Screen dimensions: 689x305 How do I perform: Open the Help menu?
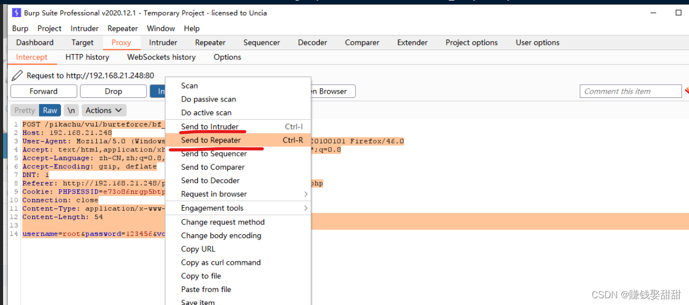click(192, 29)
